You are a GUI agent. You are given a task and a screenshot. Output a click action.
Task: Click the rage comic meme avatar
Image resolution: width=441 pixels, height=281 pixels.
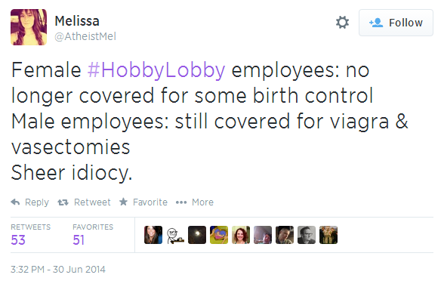pos(175,235)
